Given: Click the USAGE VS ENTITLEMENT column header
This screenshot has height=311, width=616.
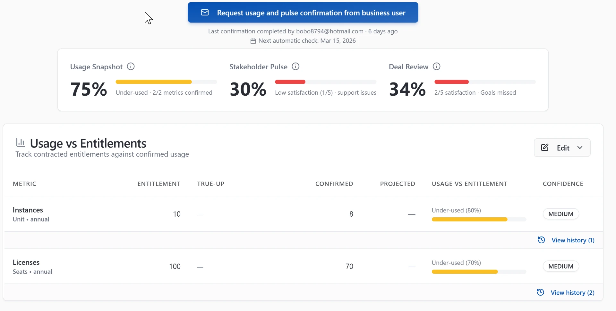Looking at the screenshot, I should tap(469, 184).
